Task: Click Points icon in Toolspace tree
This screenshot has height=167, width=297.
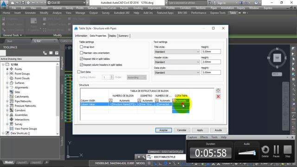Action: [12, 69]
